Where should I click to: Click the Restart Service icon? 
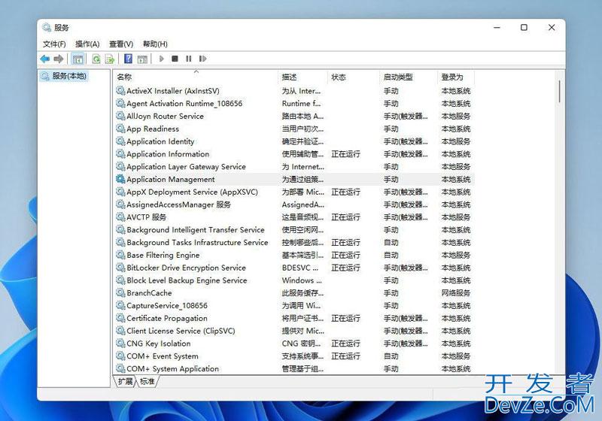tap(202, 59)
